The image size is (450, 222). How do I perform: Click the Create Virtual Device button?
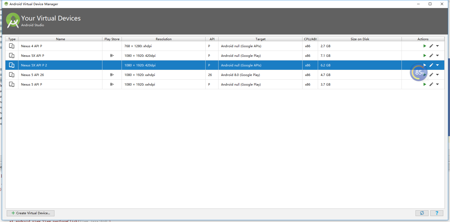pyautogui.click(x=31, y=213)
